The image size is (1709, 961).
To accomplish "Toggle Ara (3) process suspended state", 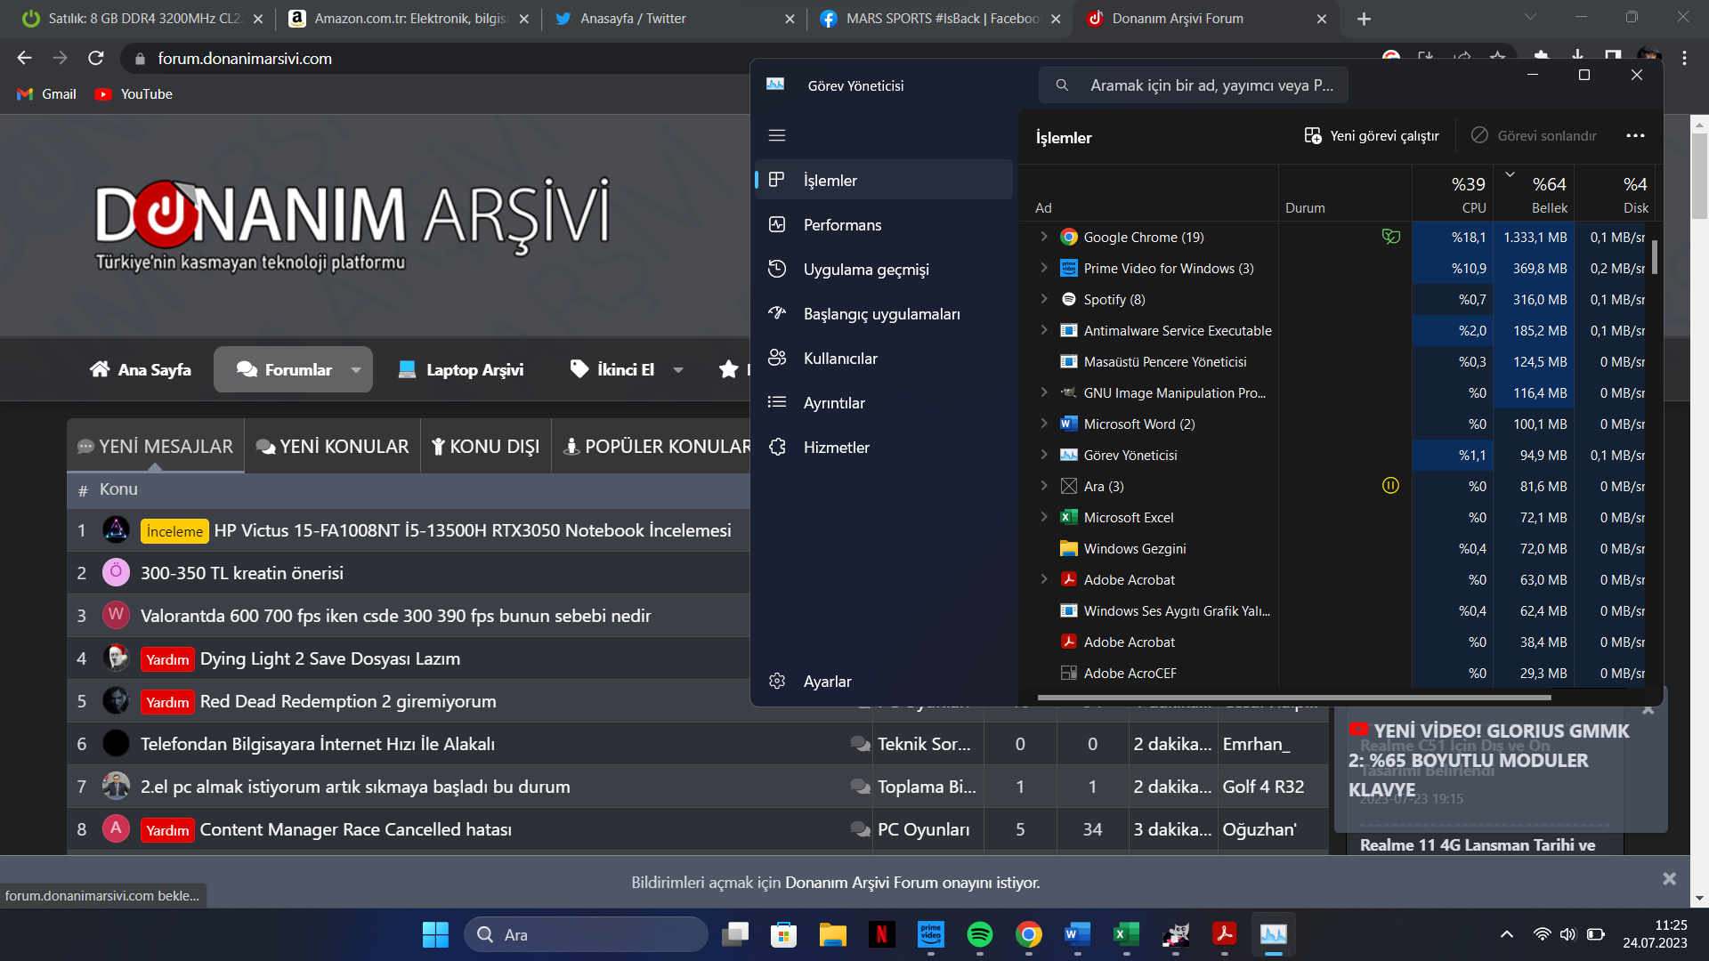I will point(1391,485).
